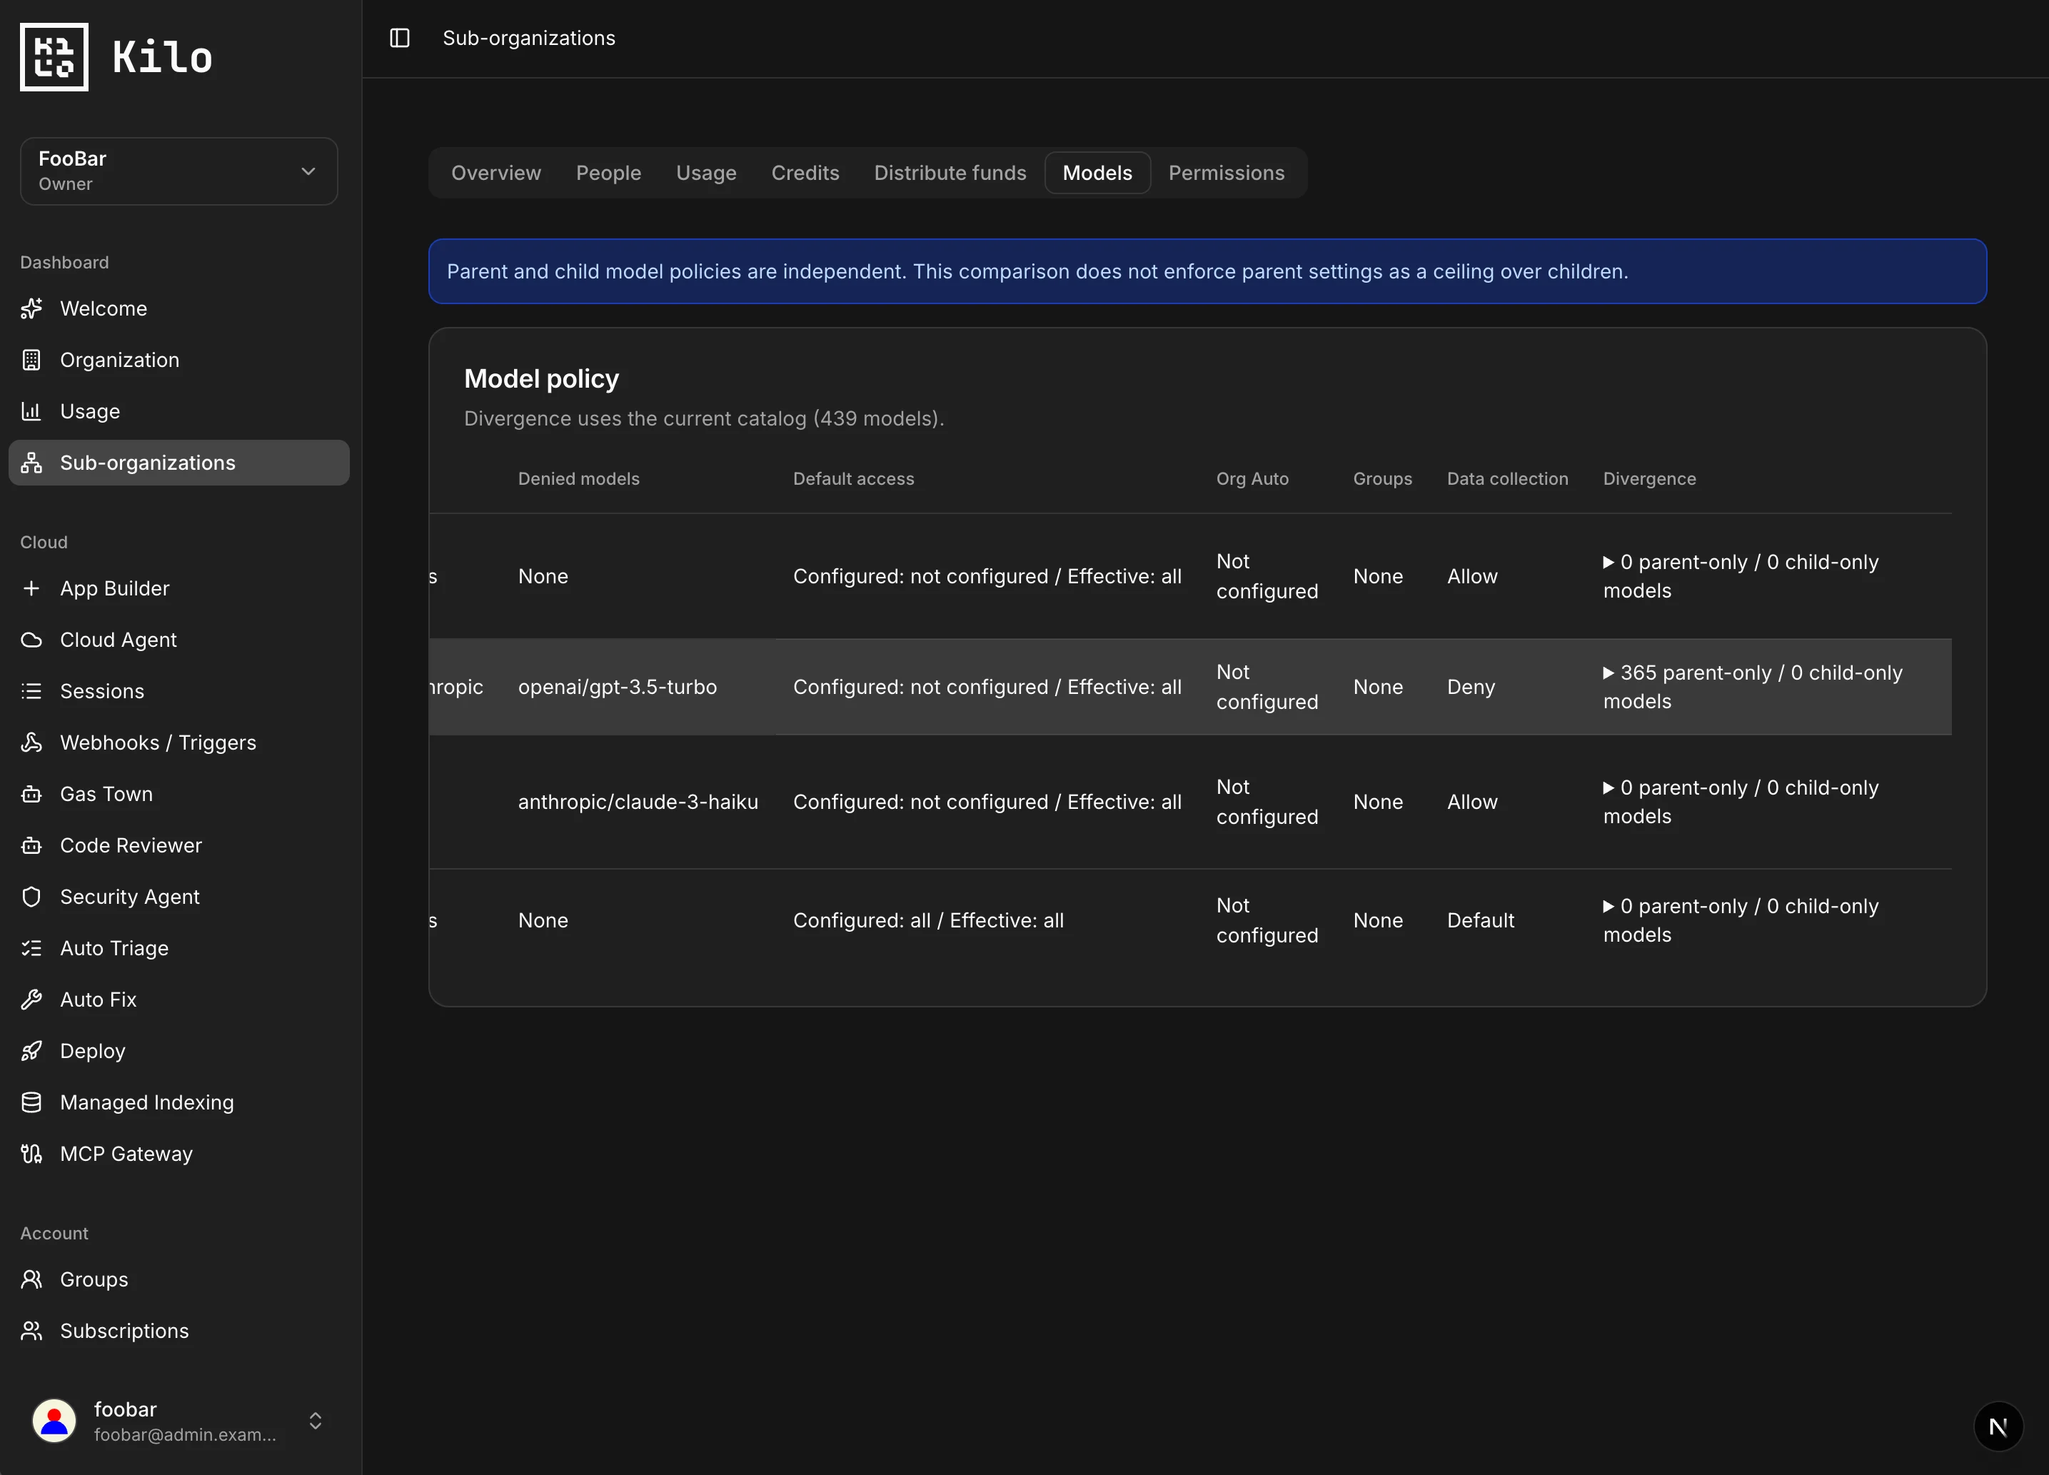Click the Subscriptions user-check icon
The image size is (2049, 1475).
click(31, 1331)
